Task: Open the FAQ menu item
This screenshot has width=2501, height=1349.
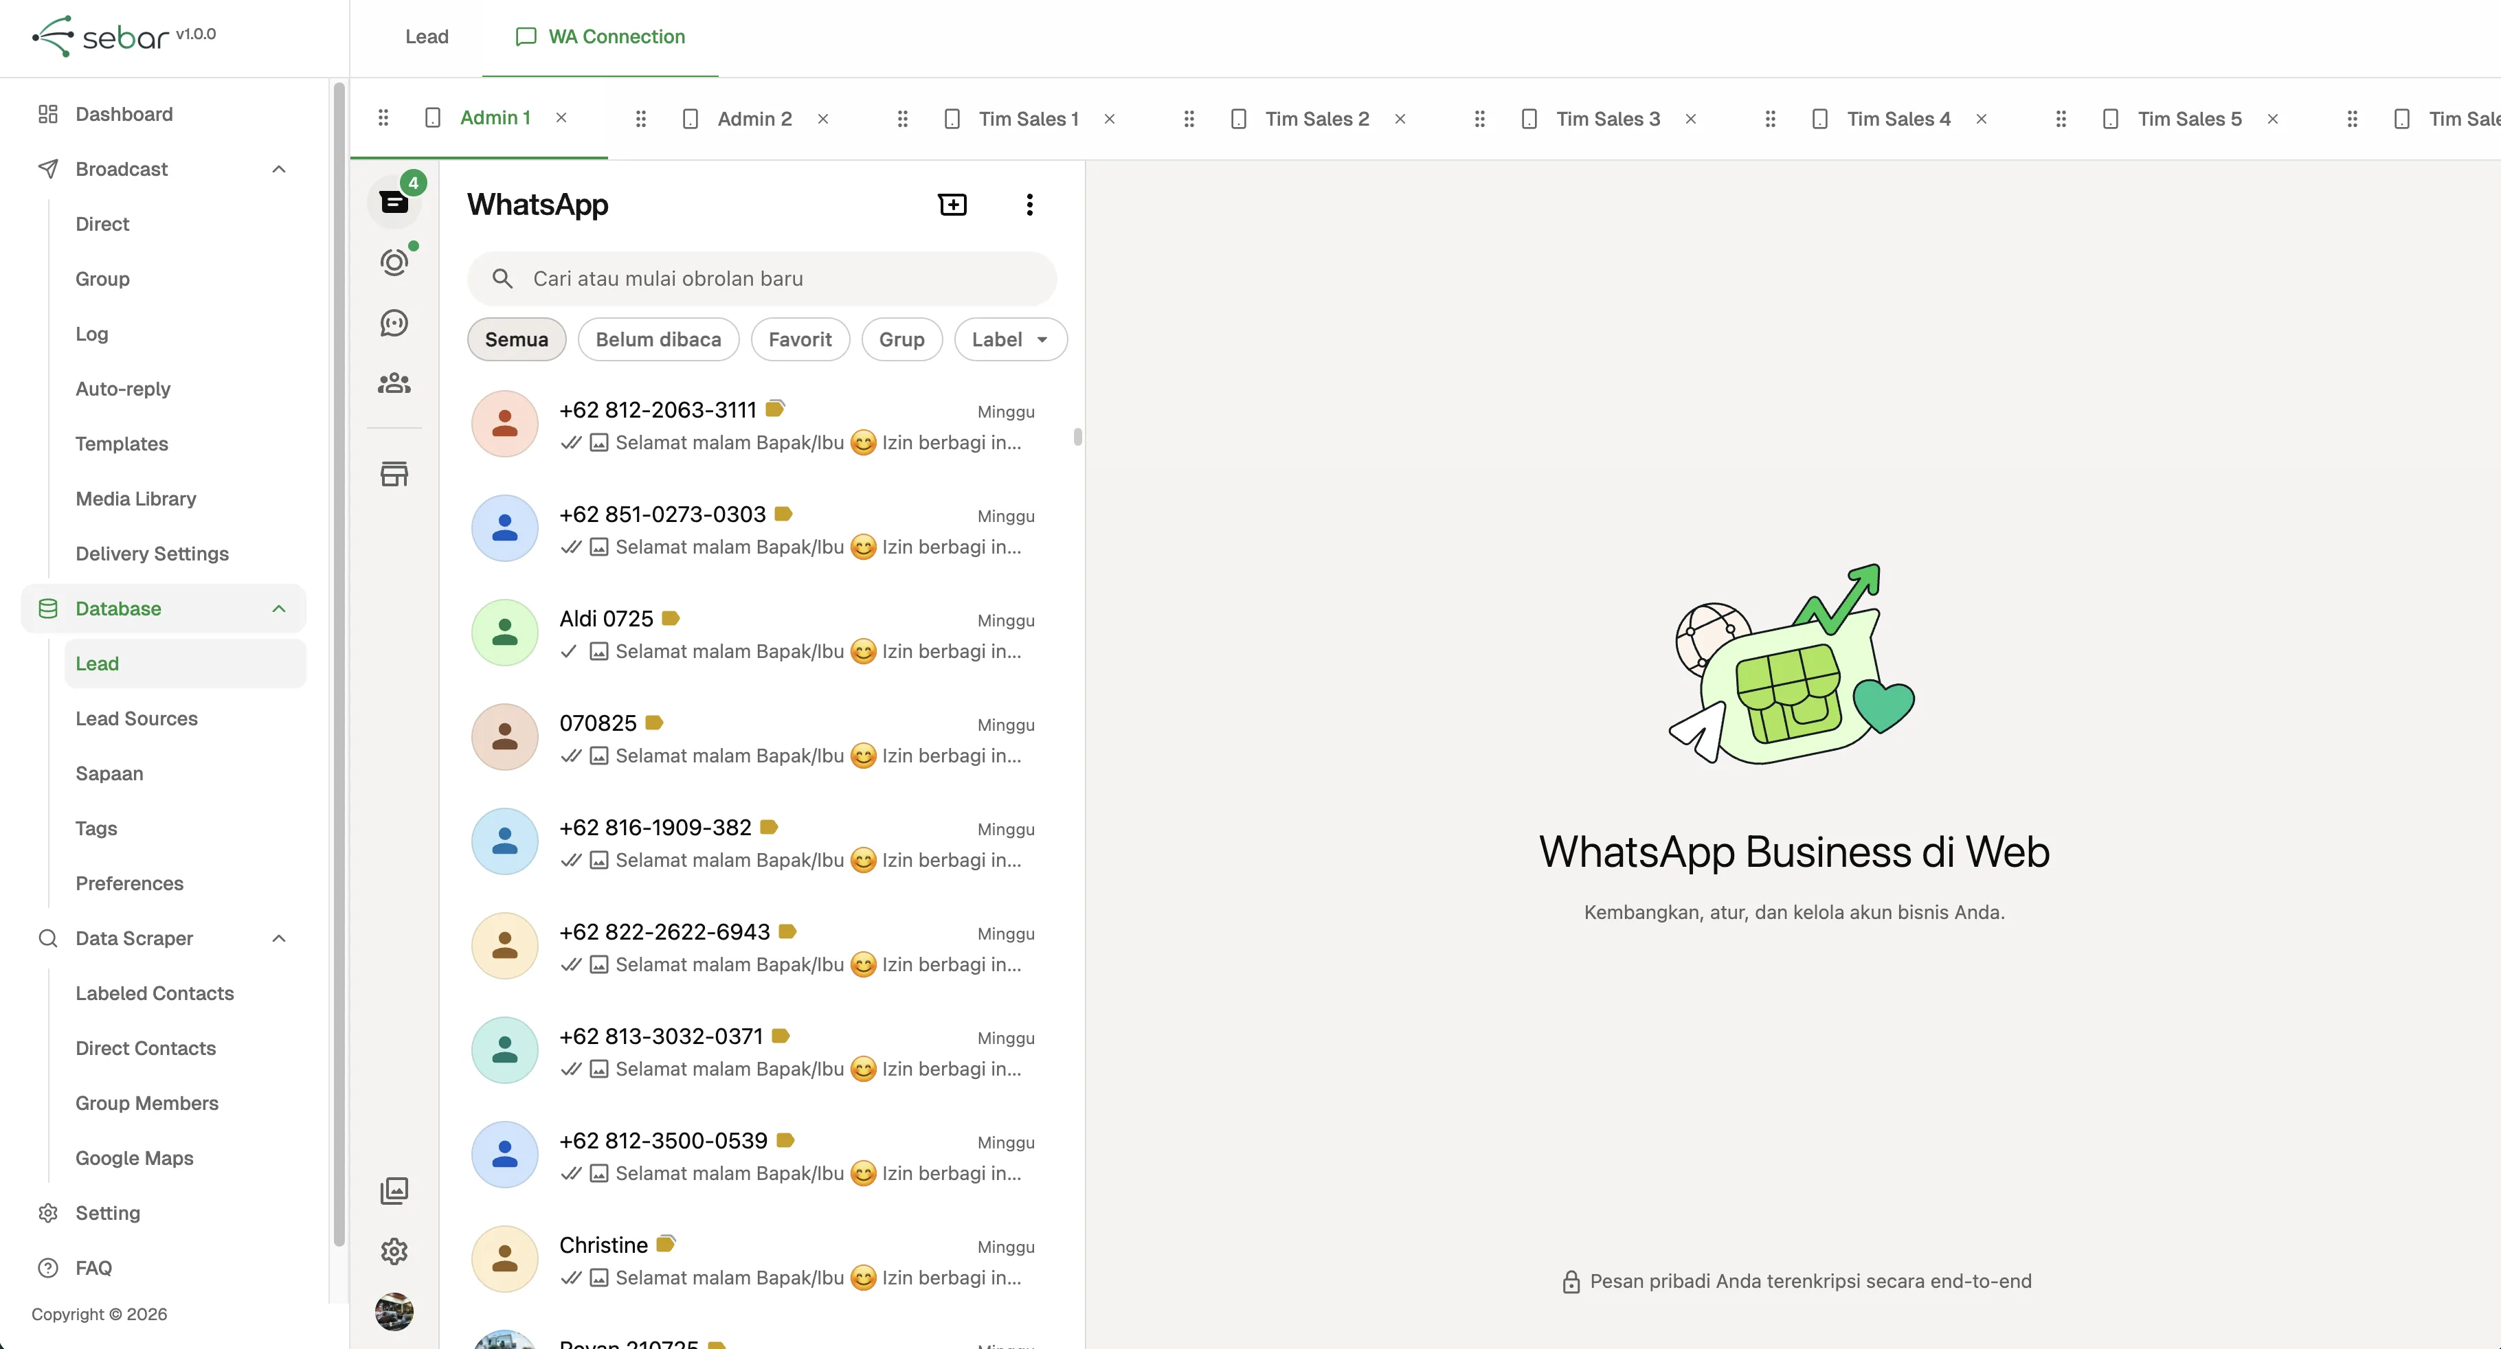Action: [x=93, y=1269]
